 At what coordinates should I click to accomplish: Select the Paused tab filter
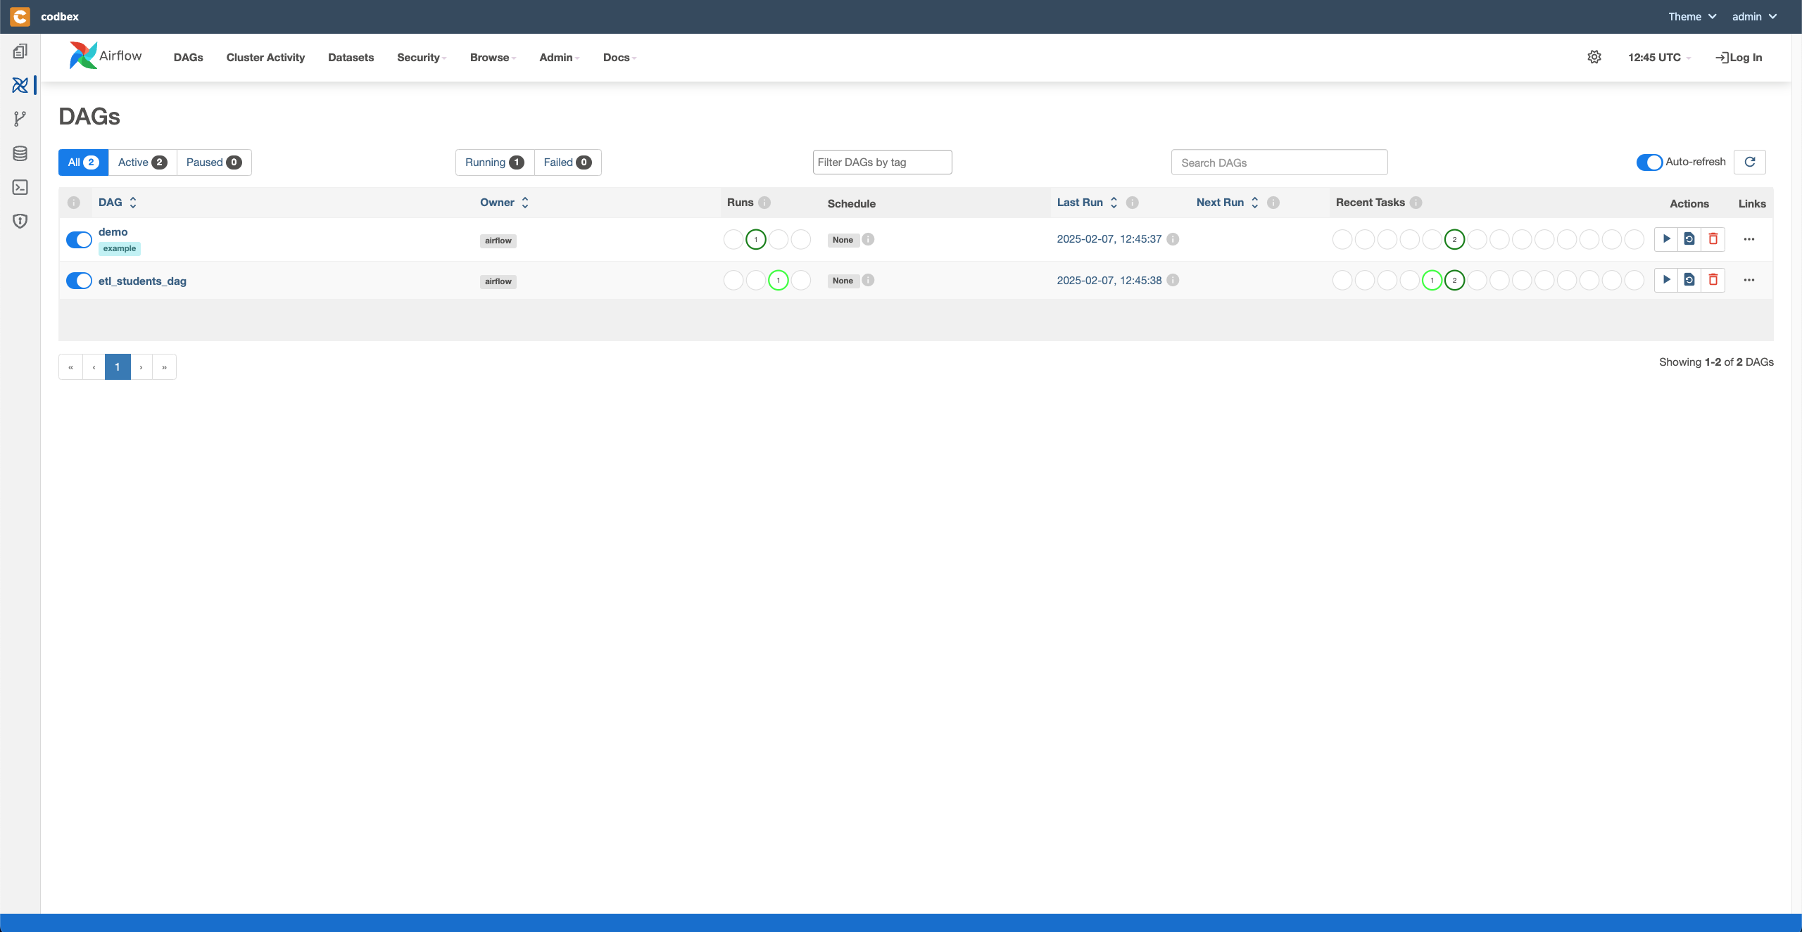tap(213, 162)
